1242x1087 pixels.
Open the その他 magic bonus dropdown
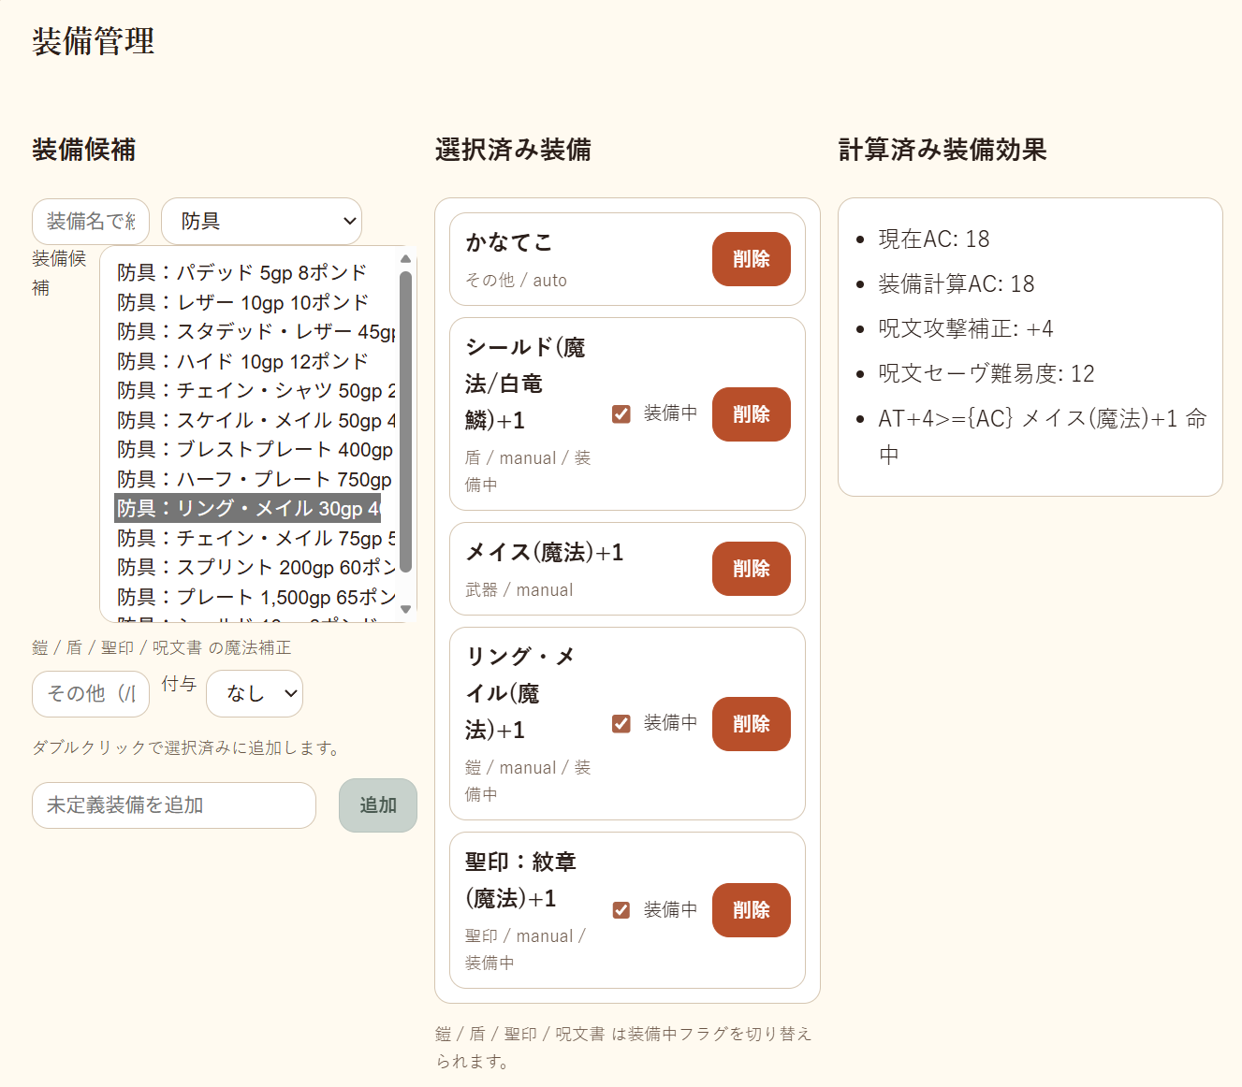90,693
